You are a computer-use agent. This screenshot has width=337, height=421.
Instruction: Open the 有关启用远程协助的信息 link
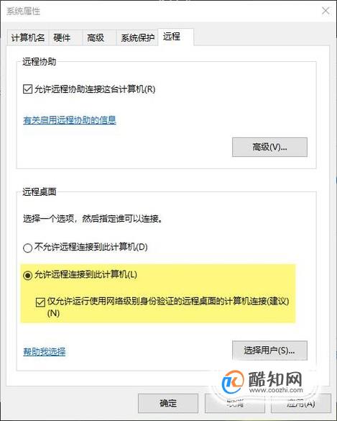tap(70, 120)
